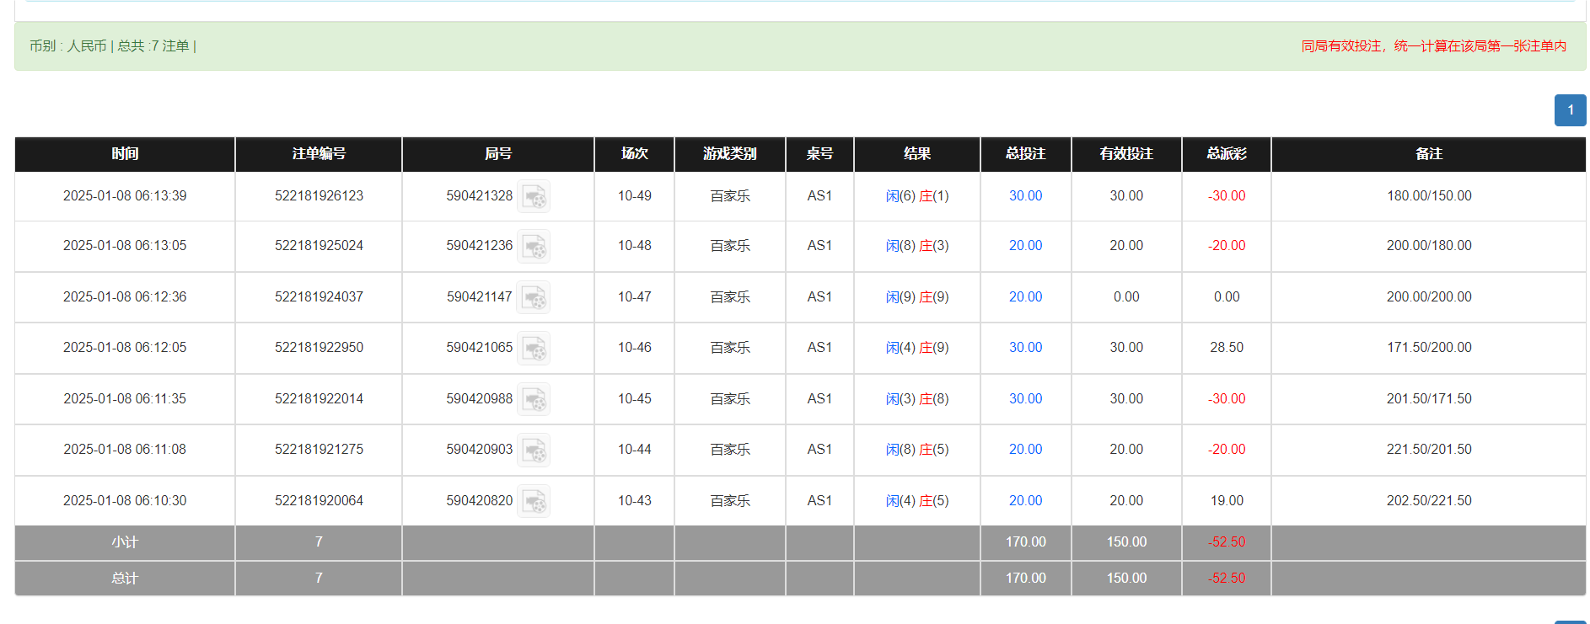This screenshot has height=624, width=1590.
Task: Click total bet 20.00 for round 10-47
Action: click(x=1025, y=297)
